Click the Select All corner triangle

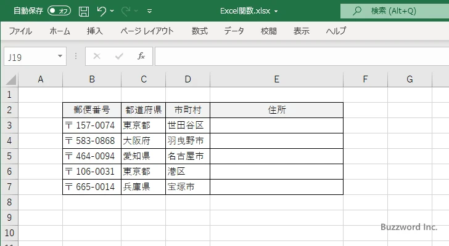pos(11,79)
